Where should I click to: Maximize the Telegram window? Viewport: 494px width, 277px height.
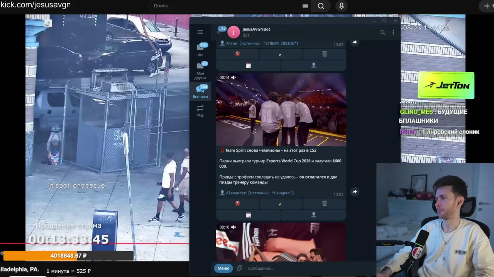coord(384,20)
